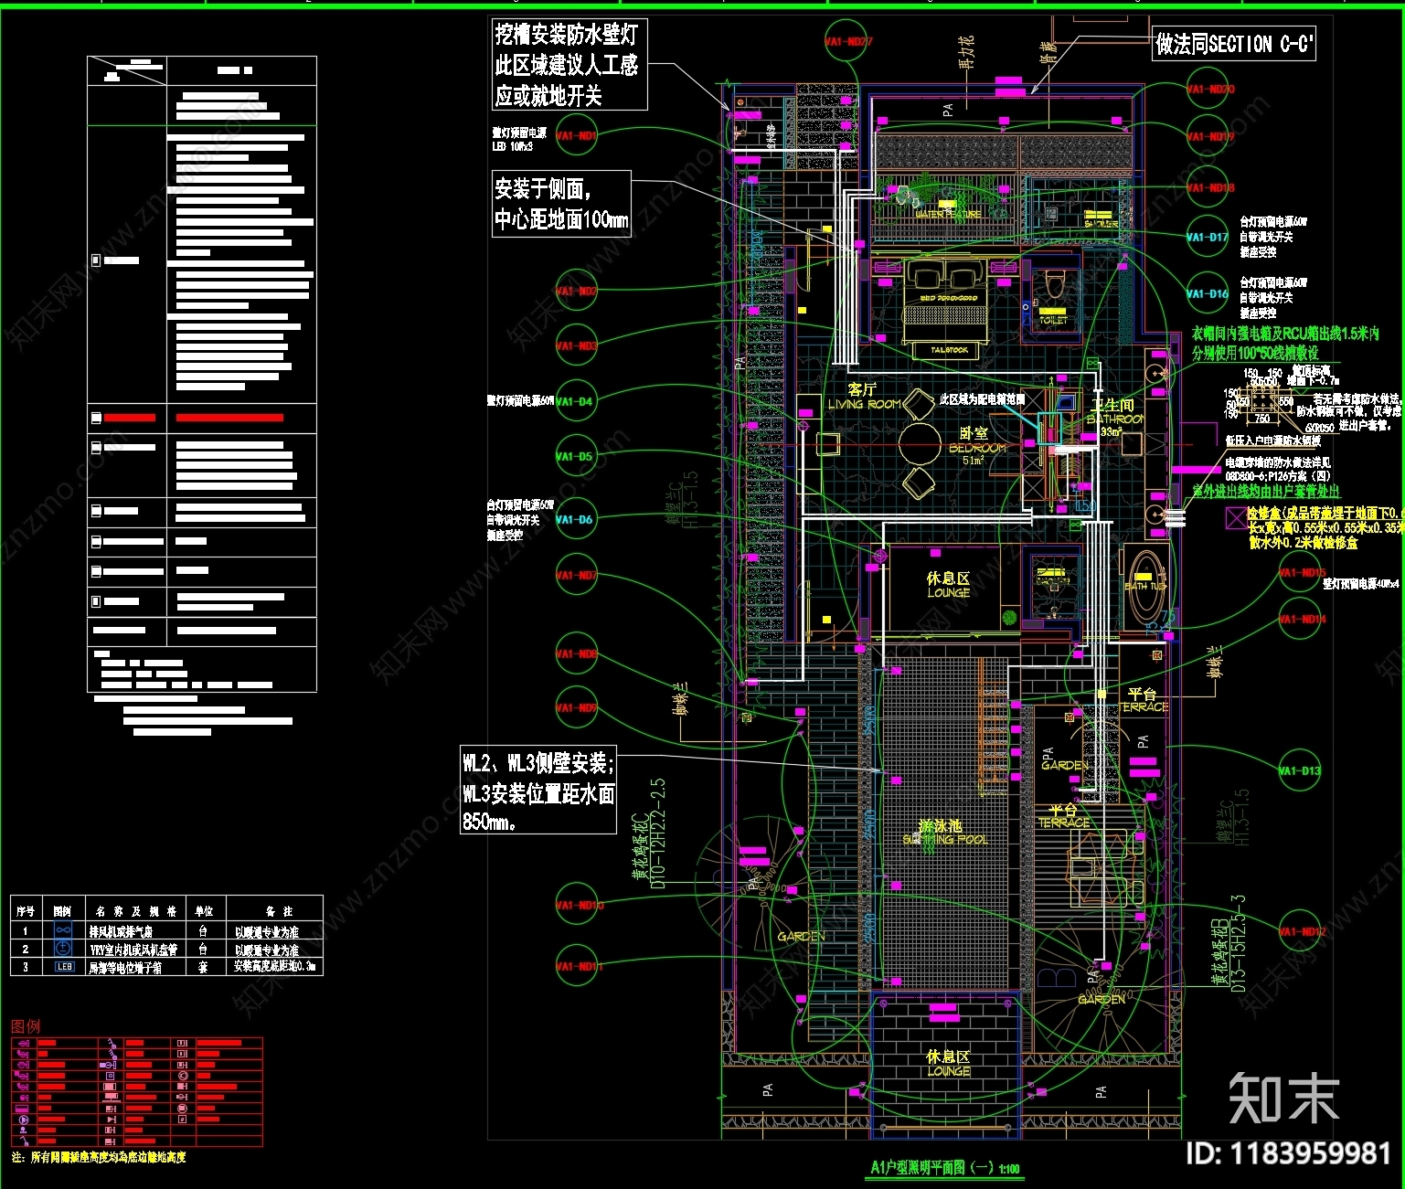Screen dimensions: 1405x1189
Task: Pick the VA1-ND27 tag at top
Action: (847, 42)
